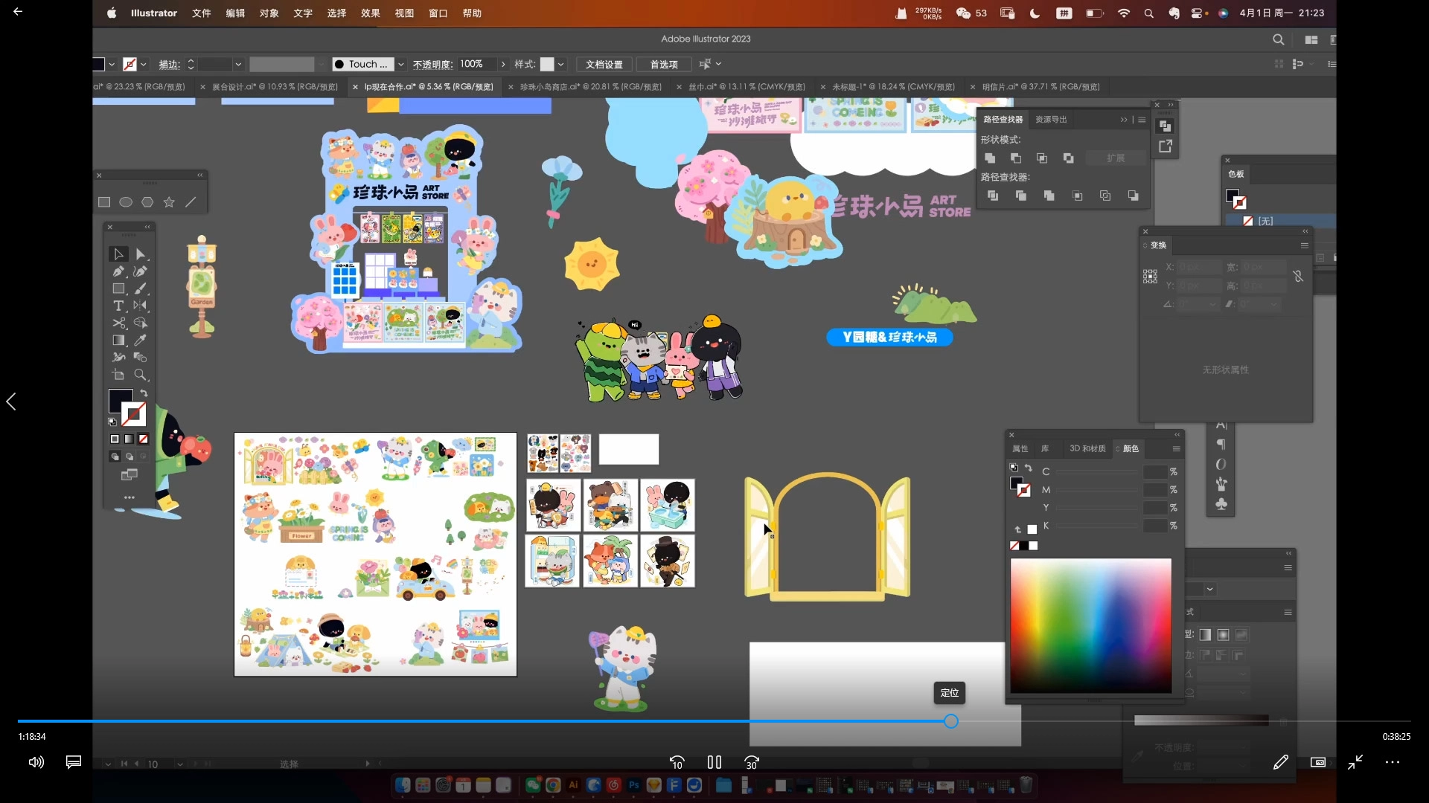
Task: Choose the Eyedropper tool
Action: coord(140,340)
